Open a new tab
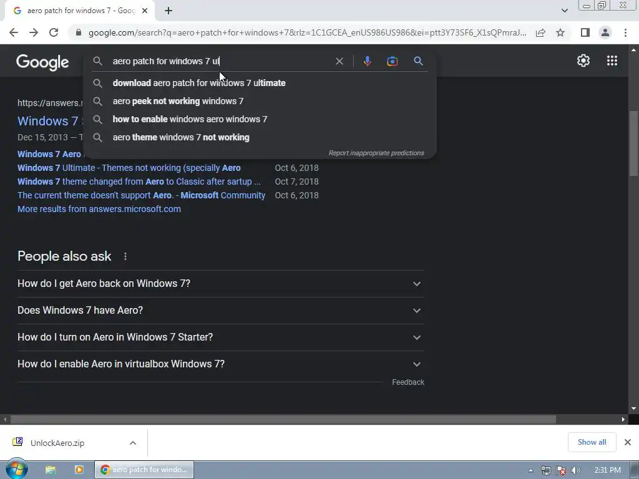This screenshot has width=639, height=479. point(168,11)
